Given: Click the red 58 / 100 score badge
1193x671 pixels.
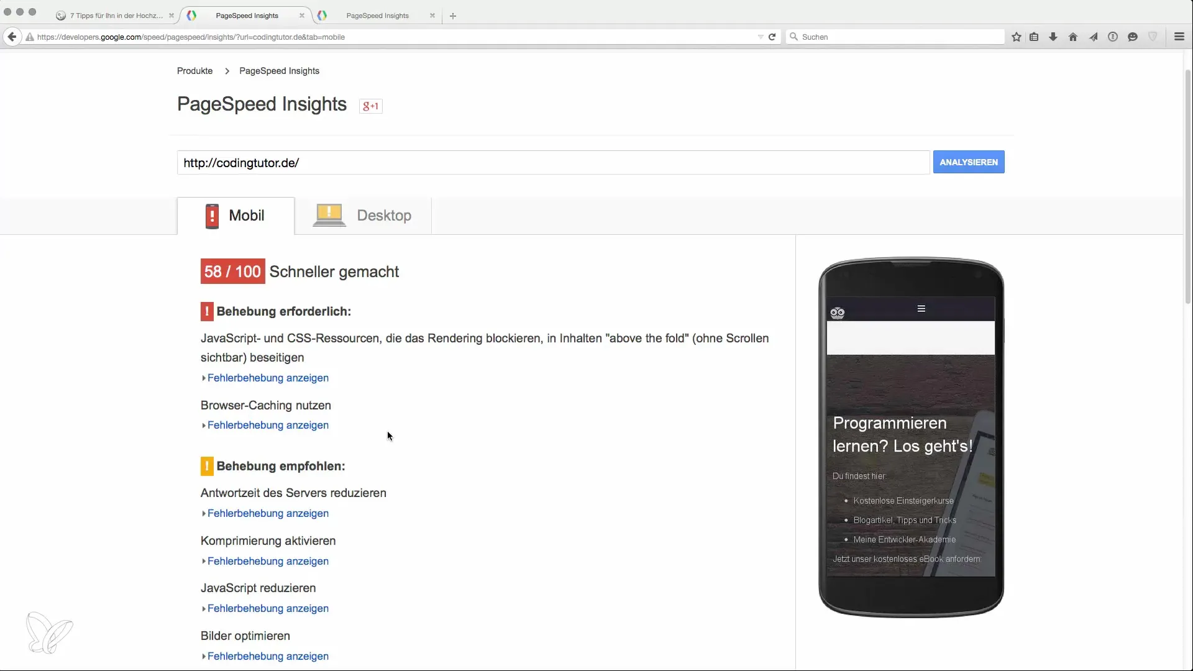Looking at the screenshot, I should pyautogui.click(x=232, y=272).
